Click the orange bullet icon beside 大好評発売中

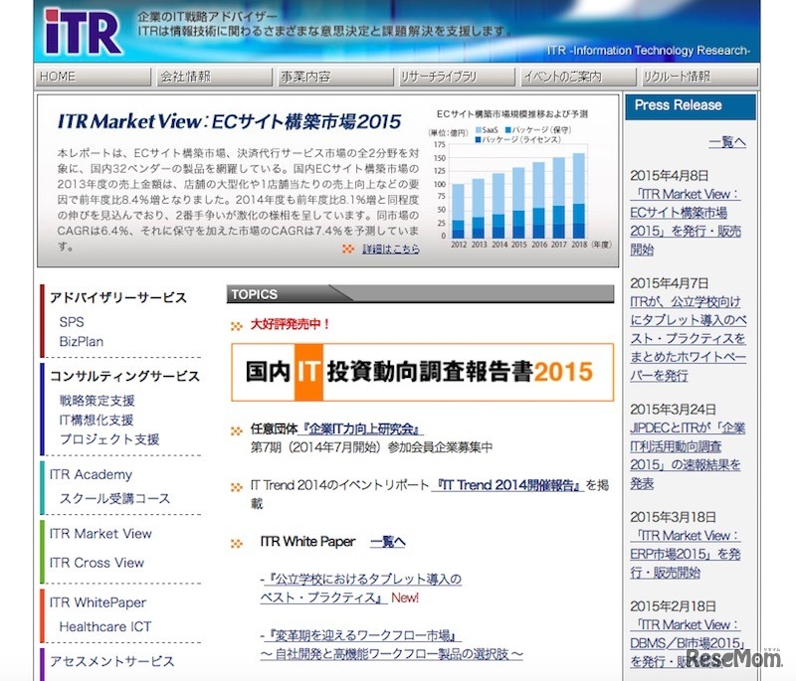tap(237, 325)
